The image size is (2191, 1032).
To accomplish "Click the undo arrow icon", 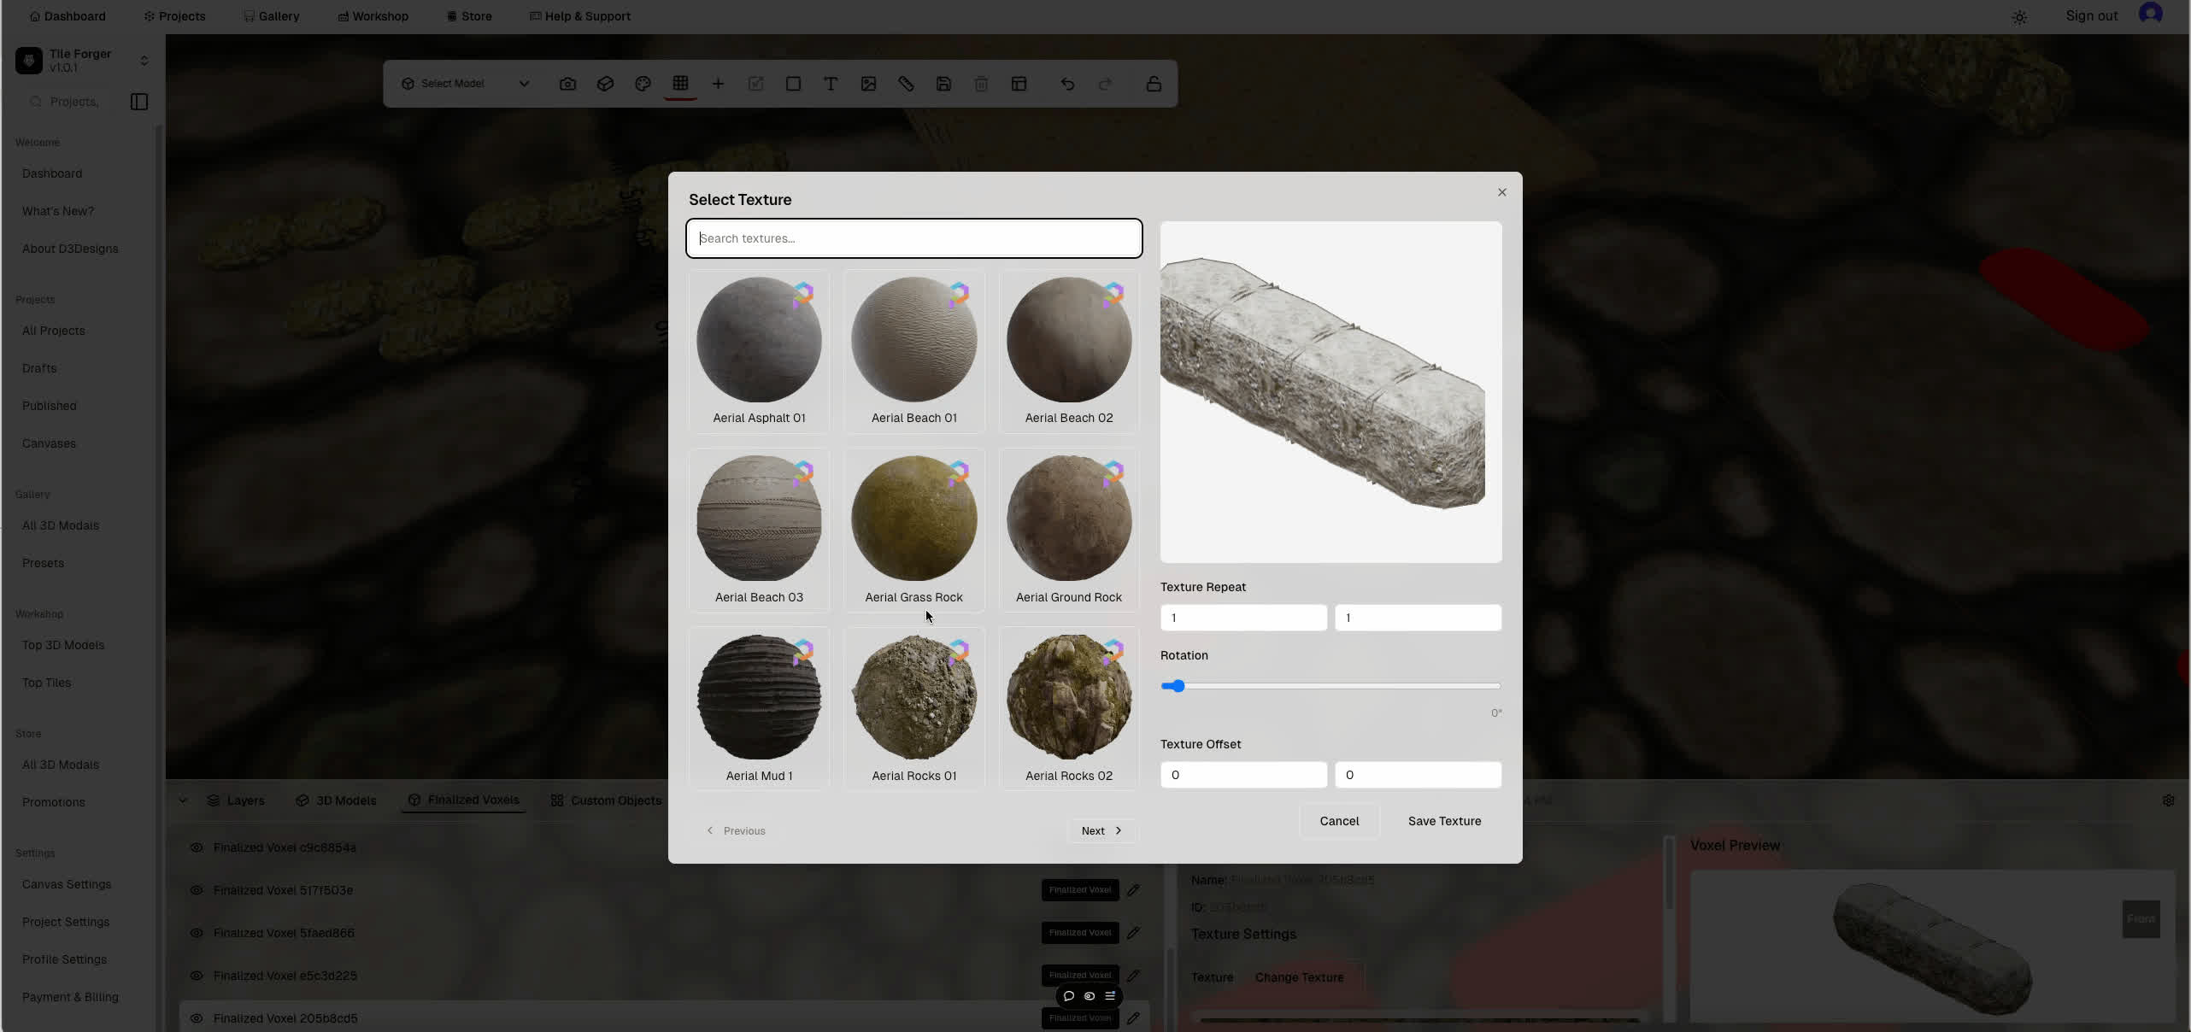I will [x=1067, y=84].
